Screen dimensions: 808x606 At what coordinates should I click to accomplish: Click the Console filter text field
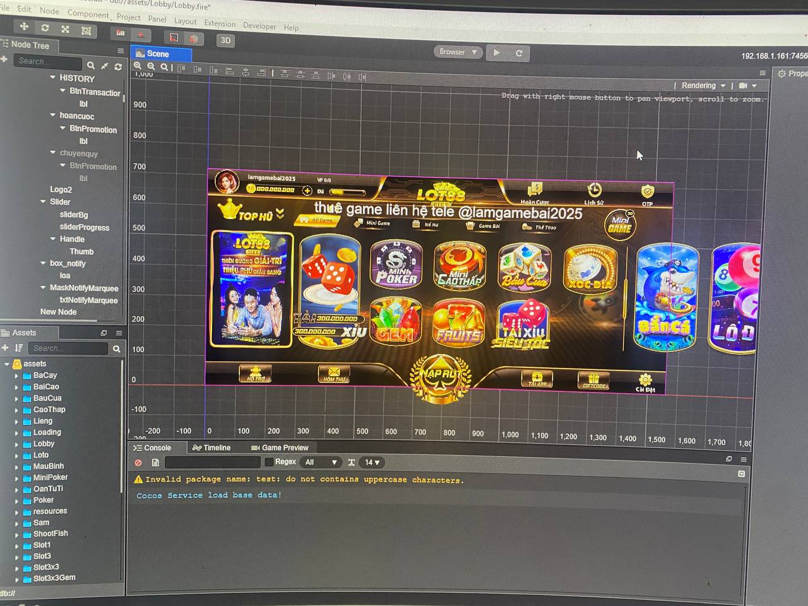212,463
